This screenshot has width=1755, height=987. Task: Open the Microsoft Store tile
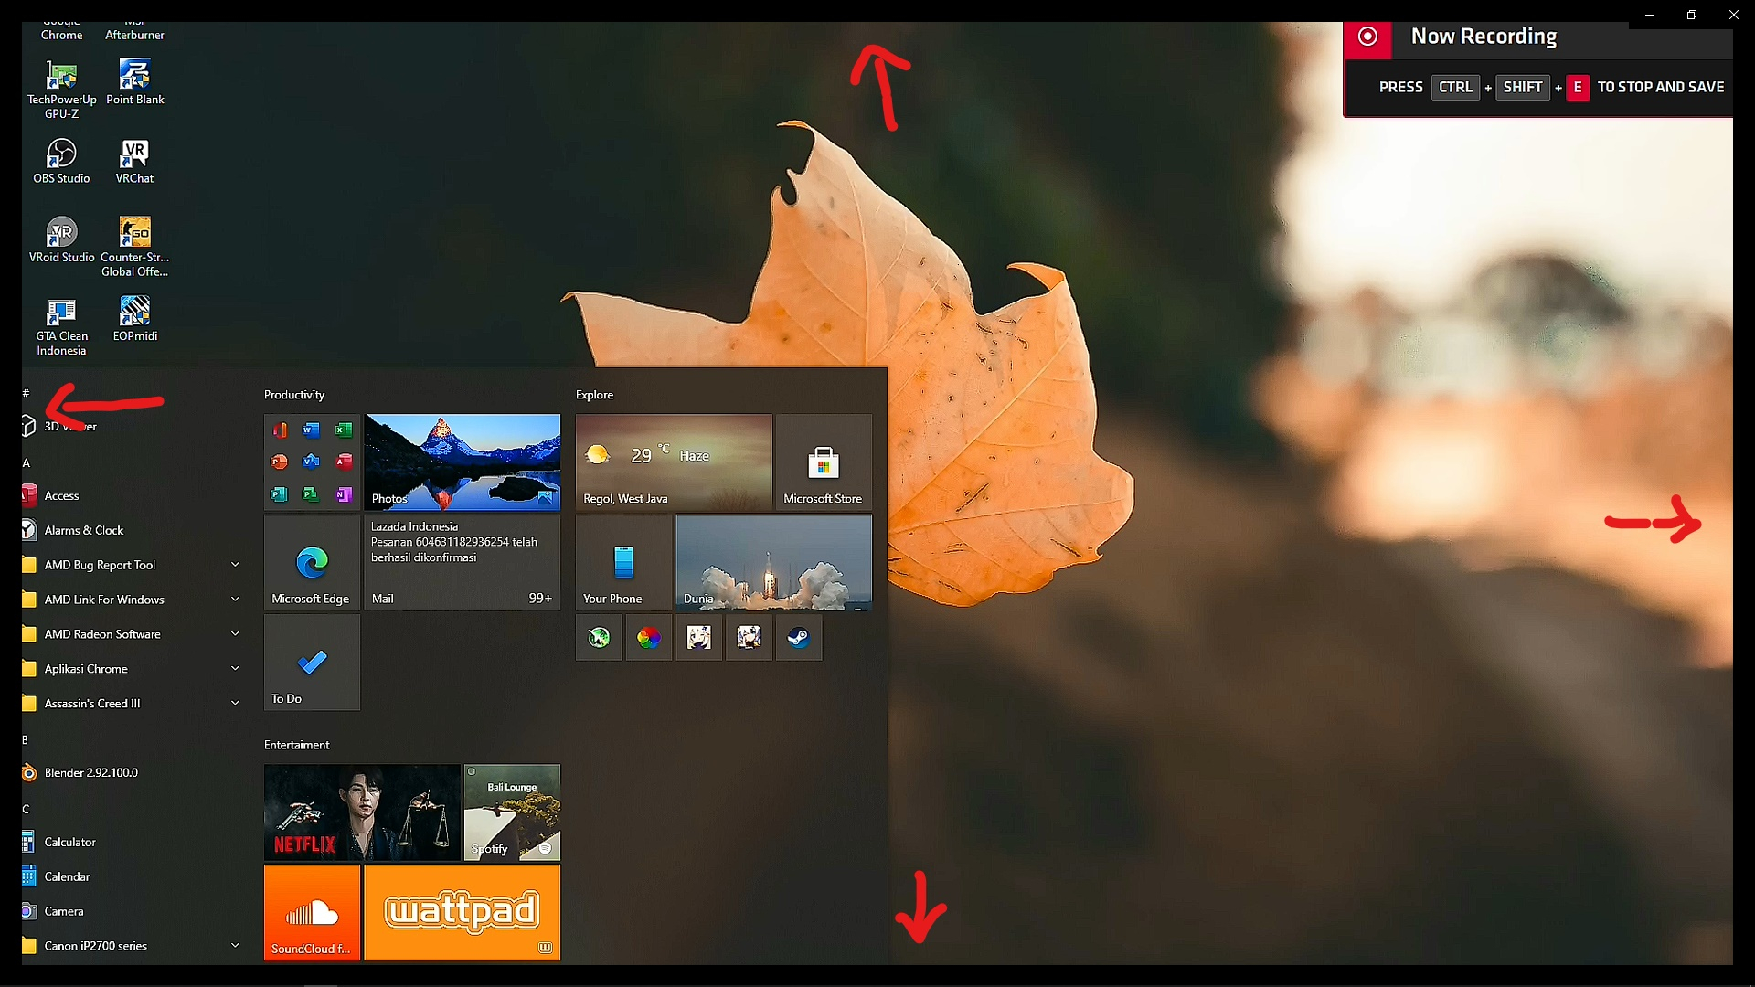coord(823,462)
